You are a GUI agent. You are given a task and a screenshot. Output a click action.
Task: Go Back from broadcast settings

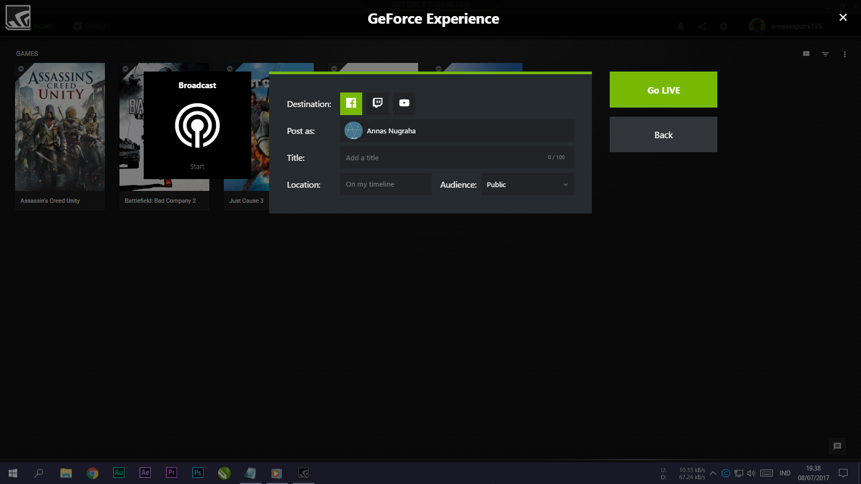(x=664, y=134)
